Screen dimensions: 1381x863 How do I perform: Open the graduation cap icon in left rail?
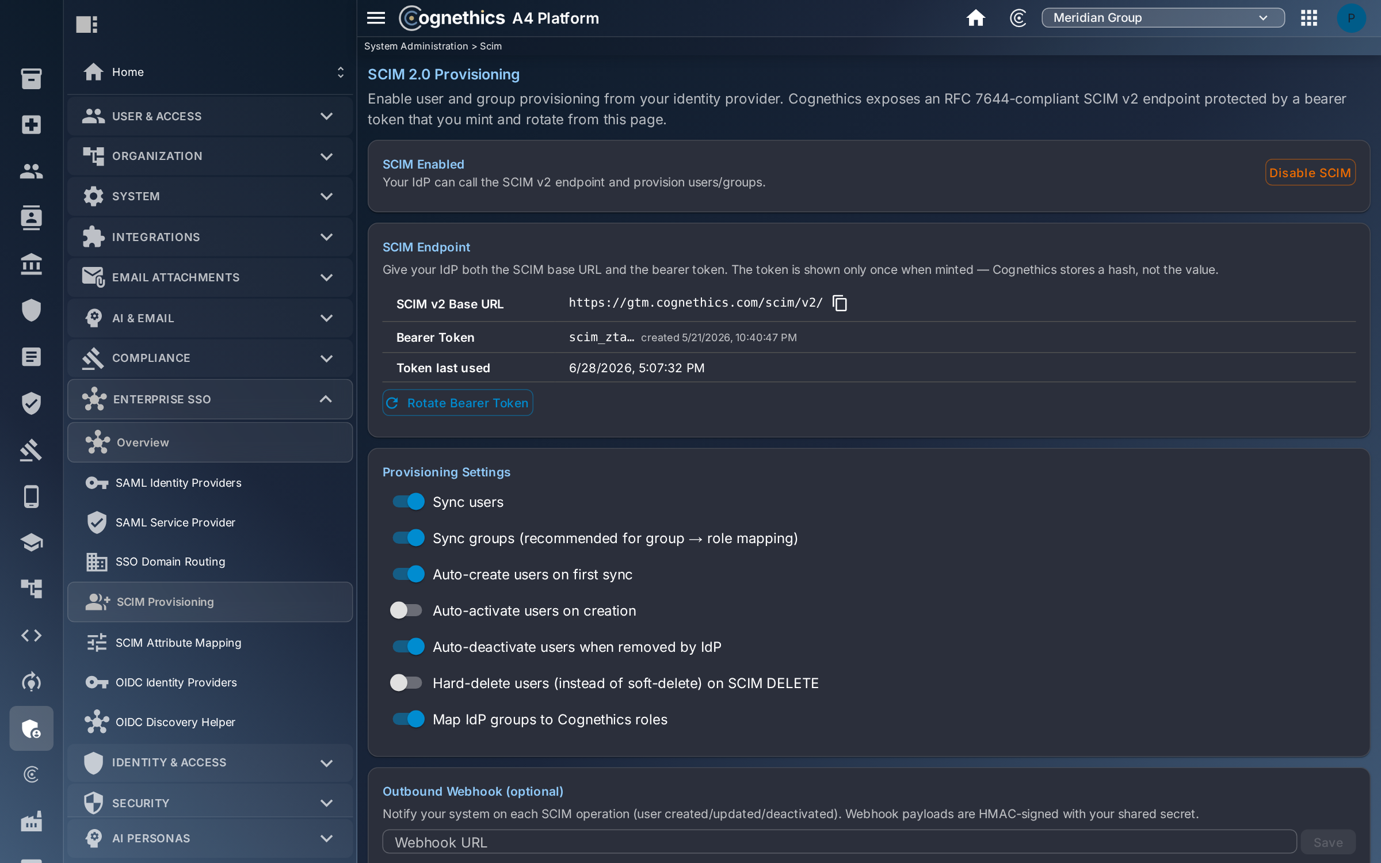click(31, 543)
